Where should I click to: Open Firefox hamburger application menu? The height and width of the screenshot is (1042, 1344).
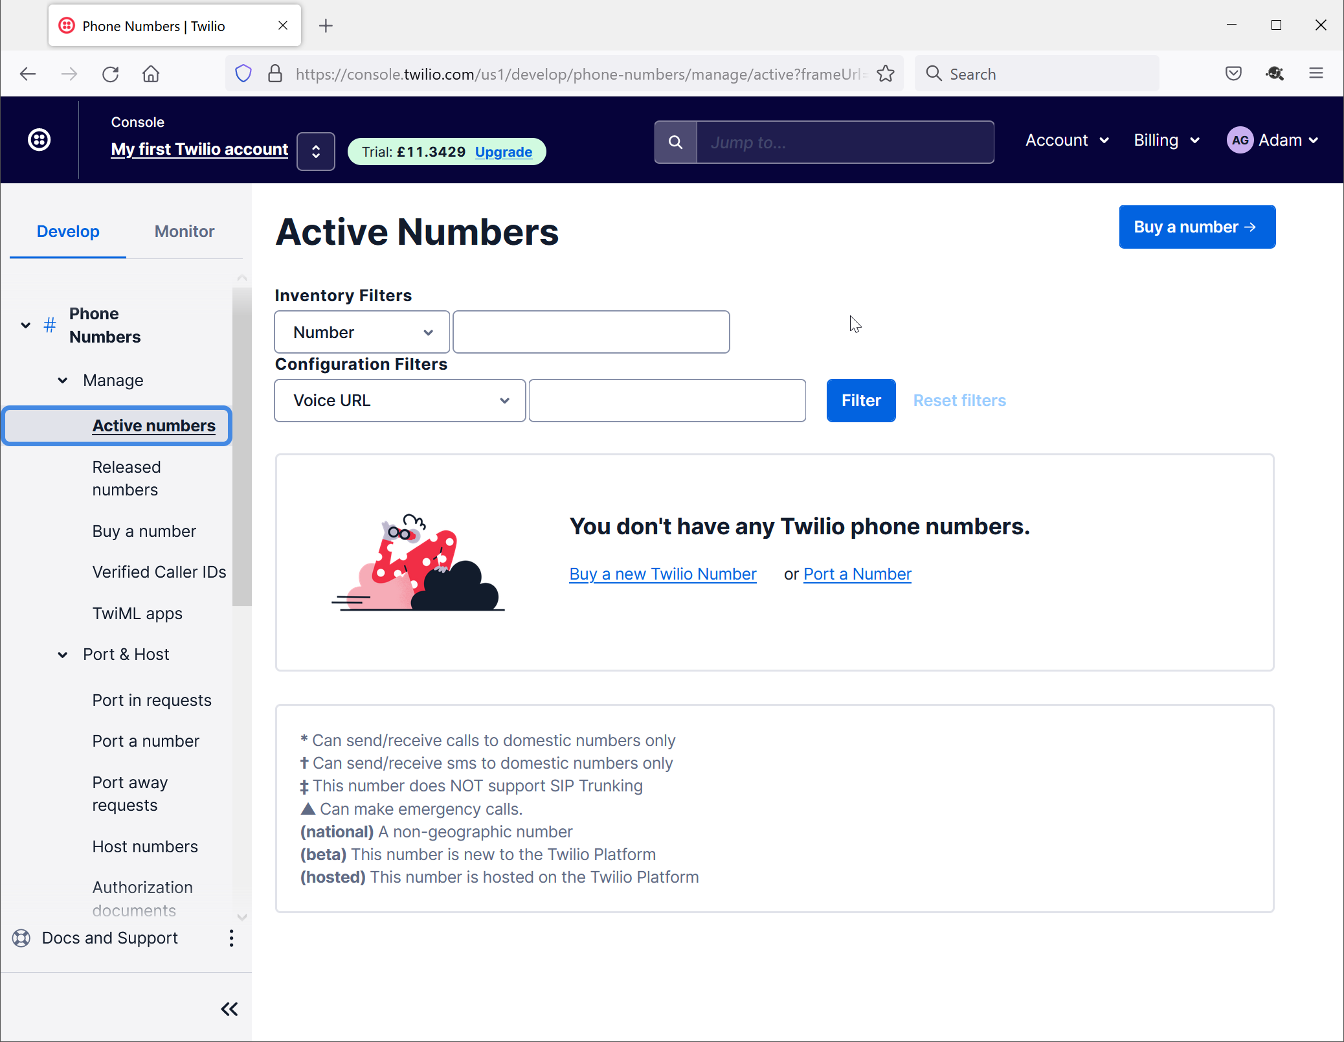1316,74
